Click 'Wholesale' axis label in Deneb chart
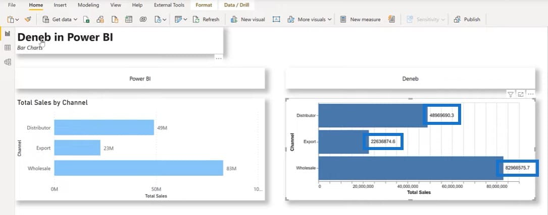Screen dimensions: 548x215 click(x=306, y=168)
